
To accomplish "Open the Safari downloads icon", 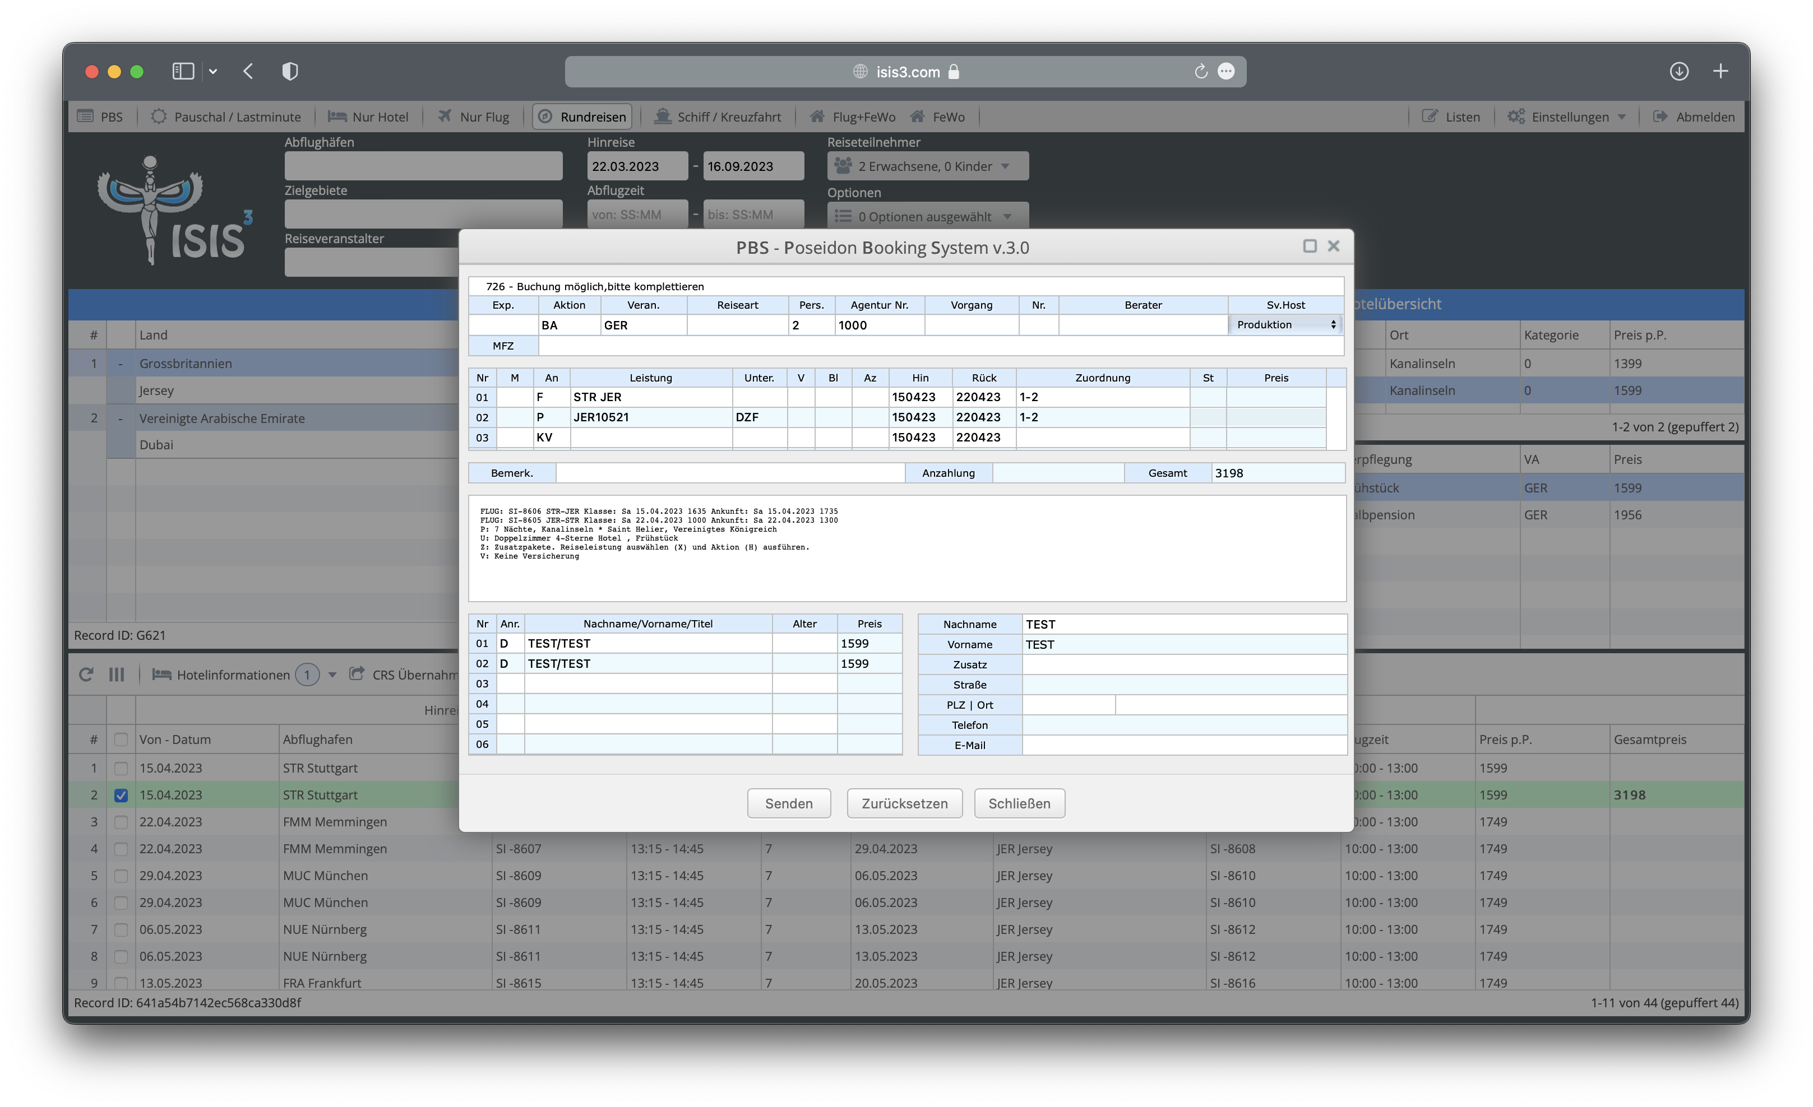I will tap(1678, 71).
